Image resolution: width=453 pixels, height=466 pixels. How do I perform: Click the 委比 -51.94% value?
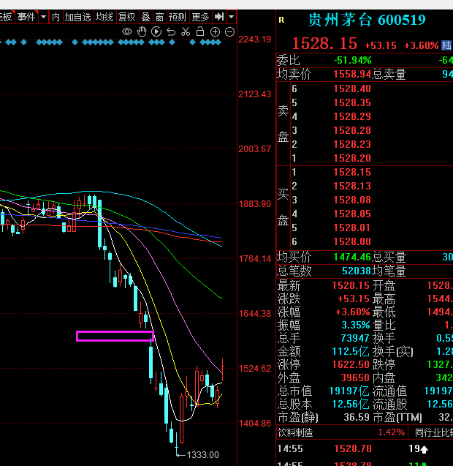pos(352,60)
